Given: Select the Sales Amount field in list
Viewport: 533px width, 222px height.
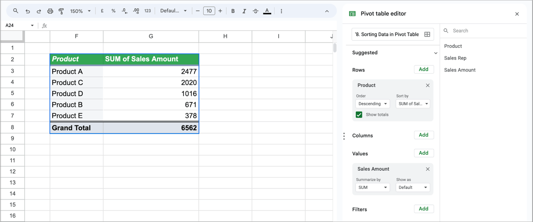Looking at the screenshot, I should coord(460,70).
